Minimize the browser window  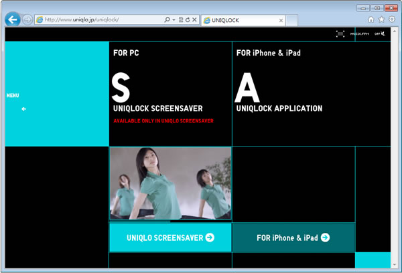tap(363, 8)
